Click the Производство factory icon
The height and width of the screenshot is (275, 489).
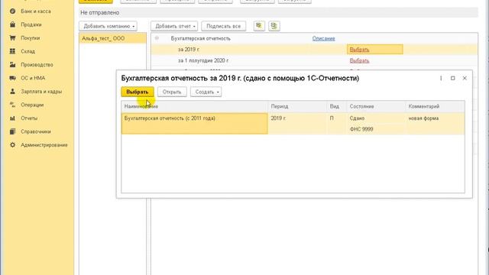[x=12, y=65]
